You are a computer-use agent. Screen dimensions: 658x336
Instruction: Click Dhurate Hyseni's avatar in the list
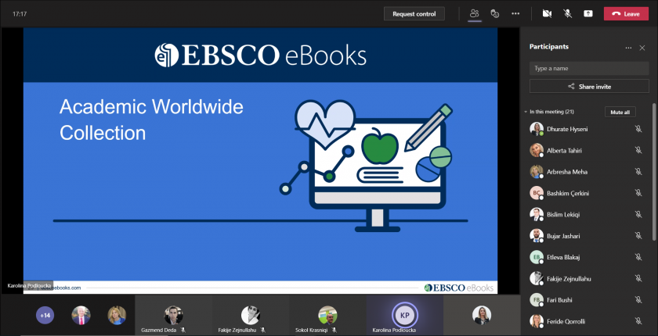pyautogui.click(x=537, y=129)
